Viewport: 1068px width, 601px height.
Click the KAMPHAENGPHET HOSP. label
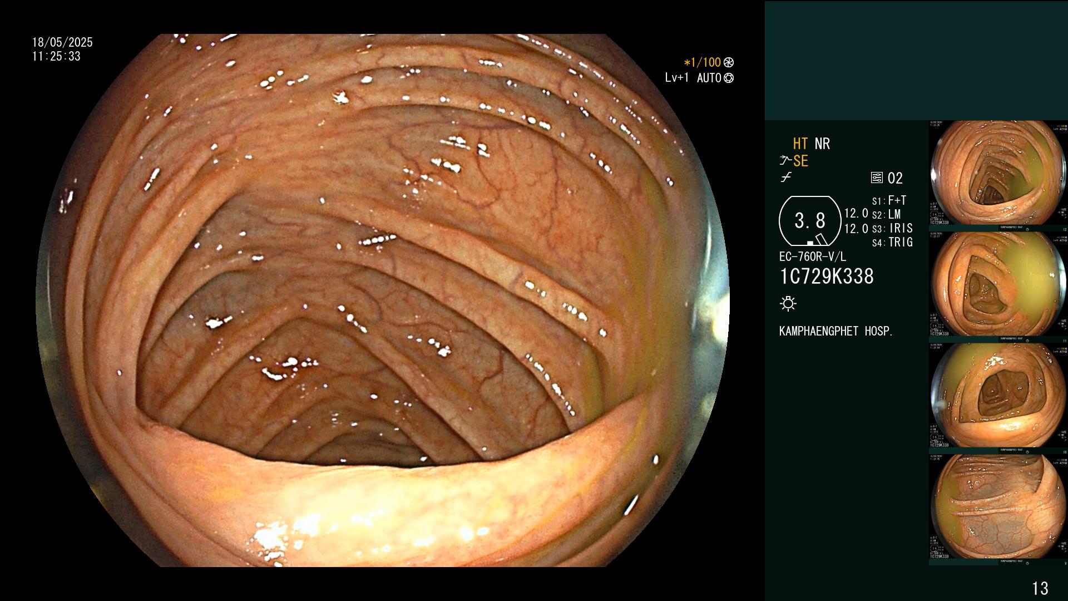point(835,331)
